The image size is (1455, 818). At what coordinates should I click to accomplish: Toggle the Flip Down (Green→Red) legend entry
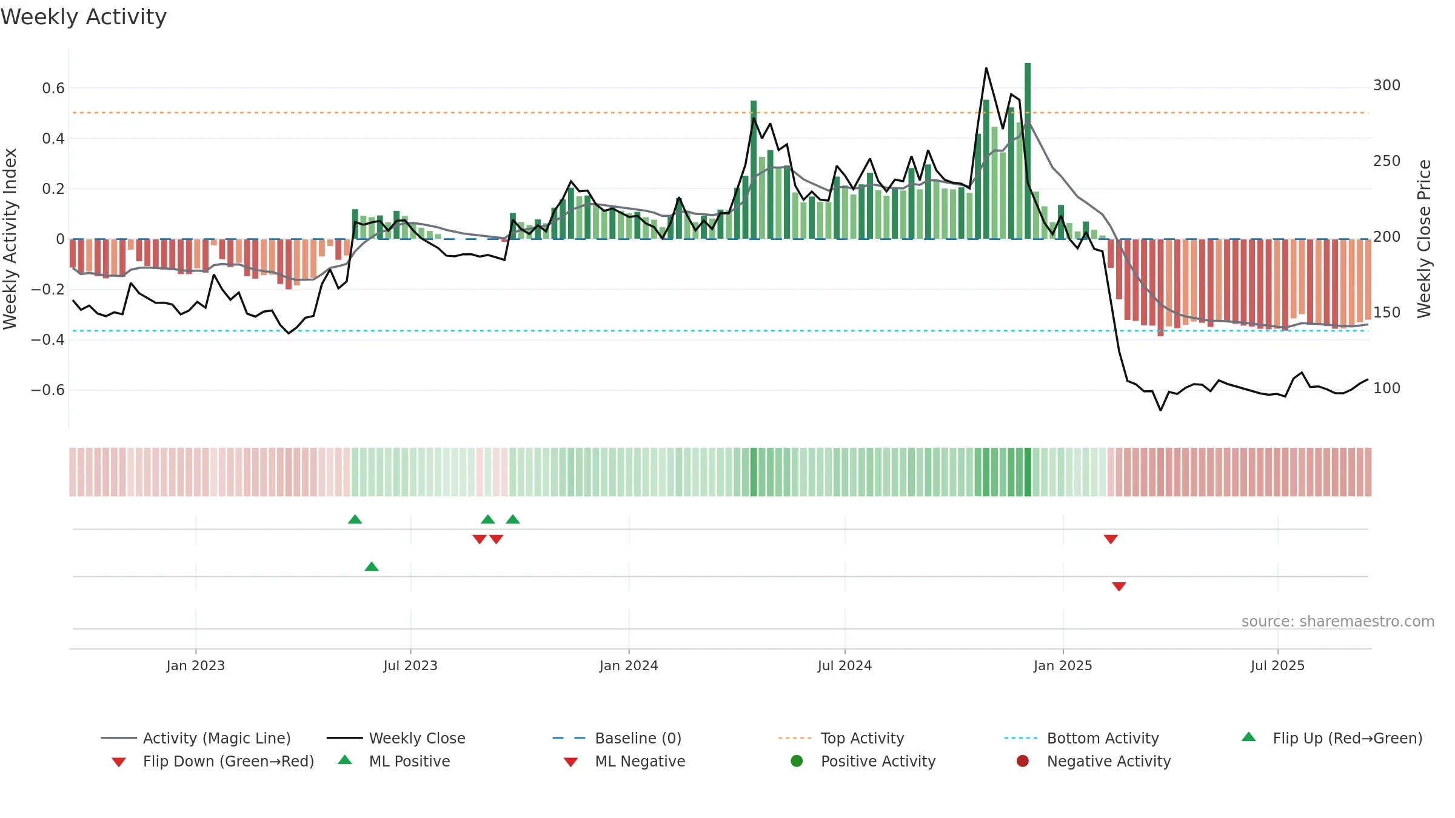point(213,761)
